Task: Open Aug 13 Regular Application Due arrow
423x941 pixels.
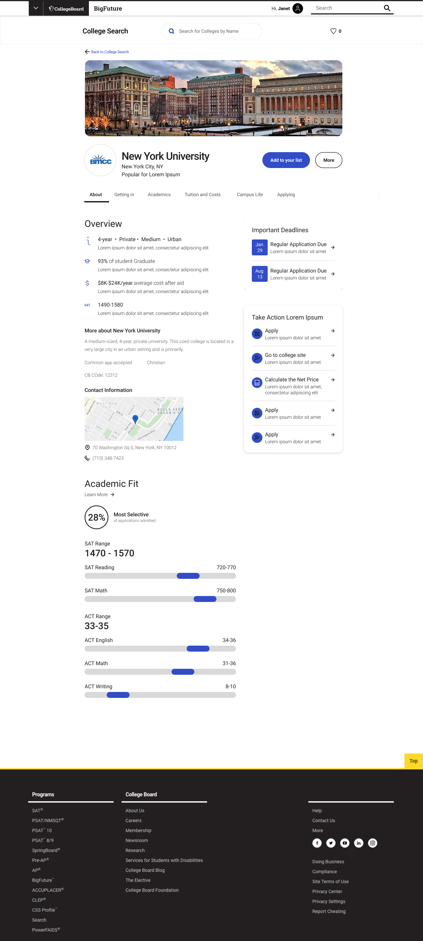Action: (x=332, y=274)
